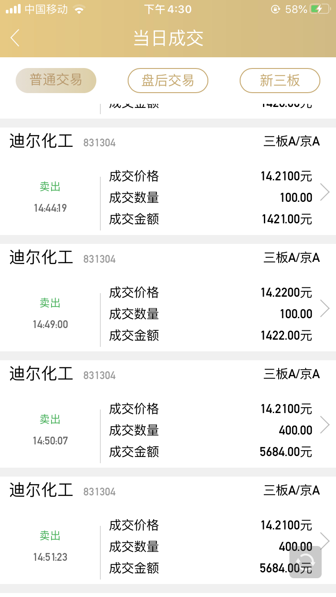Open details chevron for 14:50:07 trade
The image size is (336, 597).
pos(325,425)
